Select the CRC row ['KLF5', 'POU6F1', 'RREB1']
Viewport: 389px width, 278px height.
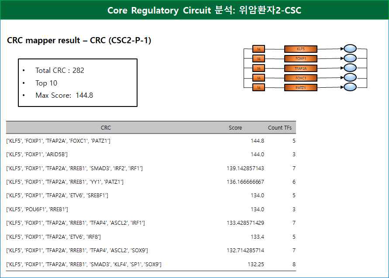point(151,209)
